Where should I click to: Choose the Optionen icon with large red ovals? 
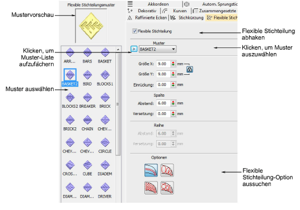click(x=167, y=170)
